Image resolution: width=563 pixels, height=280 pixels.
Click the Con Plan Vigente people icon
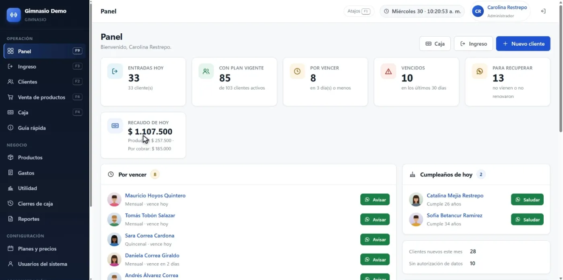tap(206, 71)
